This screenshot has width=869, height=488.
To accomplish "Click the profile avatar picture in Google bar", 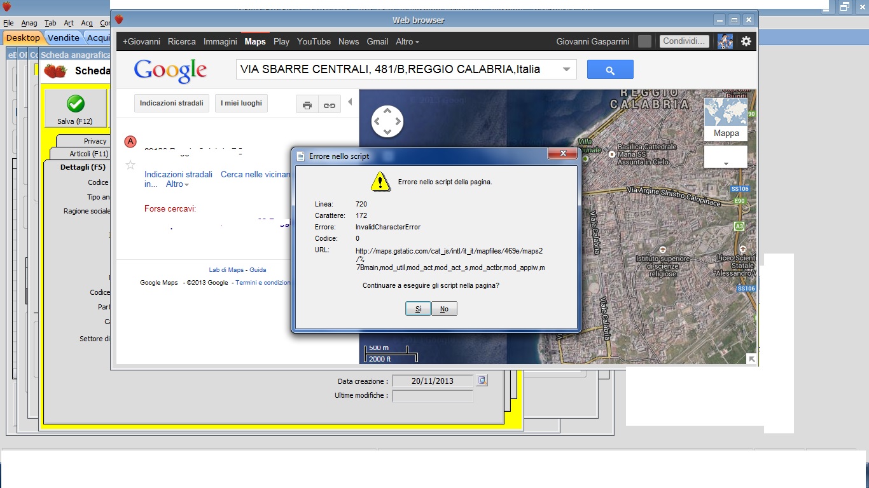I will [725, 41].
